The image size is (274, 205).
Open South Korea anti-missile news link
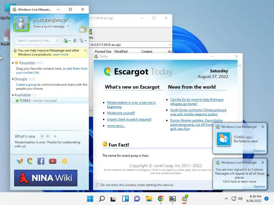click(198, 112)
